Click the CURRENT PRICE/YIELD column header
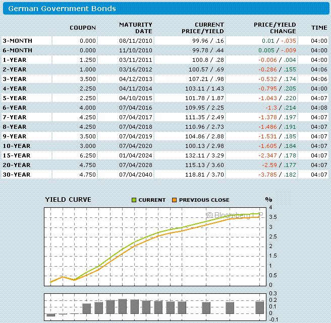331x323 pixels. 203,28
